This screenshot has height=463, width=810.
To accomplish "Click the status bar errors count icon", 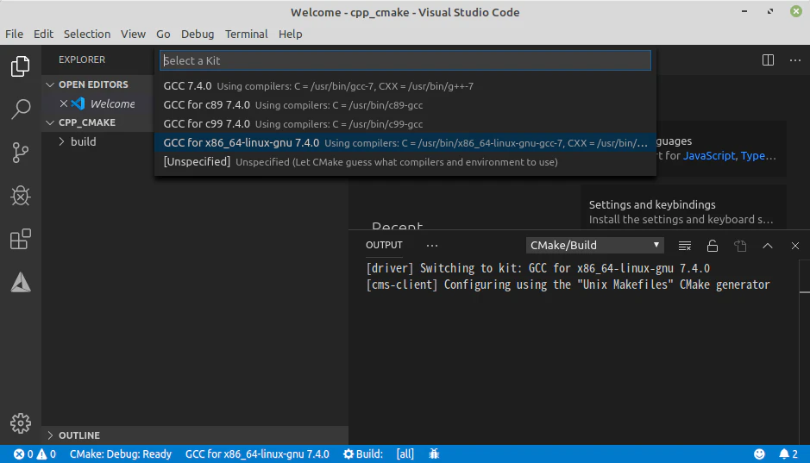I will pos(19,454).
